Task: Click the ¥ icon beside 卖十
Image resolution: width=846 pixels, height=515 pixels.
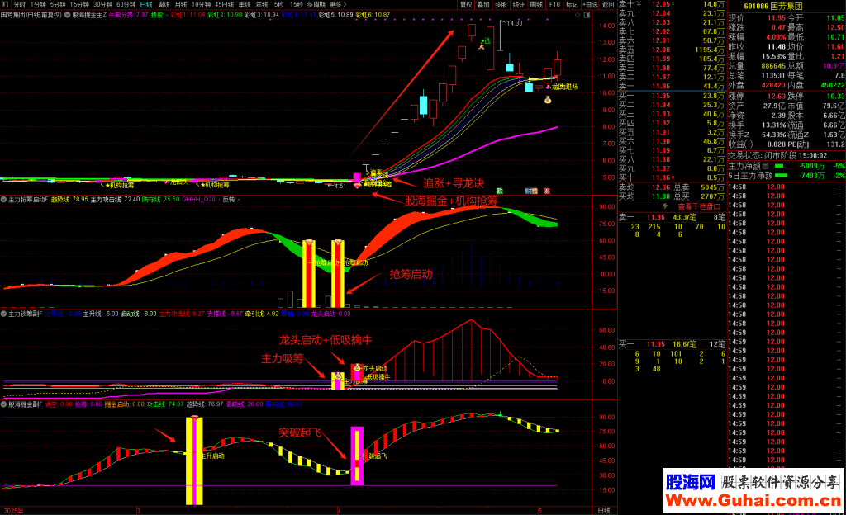Action: coord(639,4)
